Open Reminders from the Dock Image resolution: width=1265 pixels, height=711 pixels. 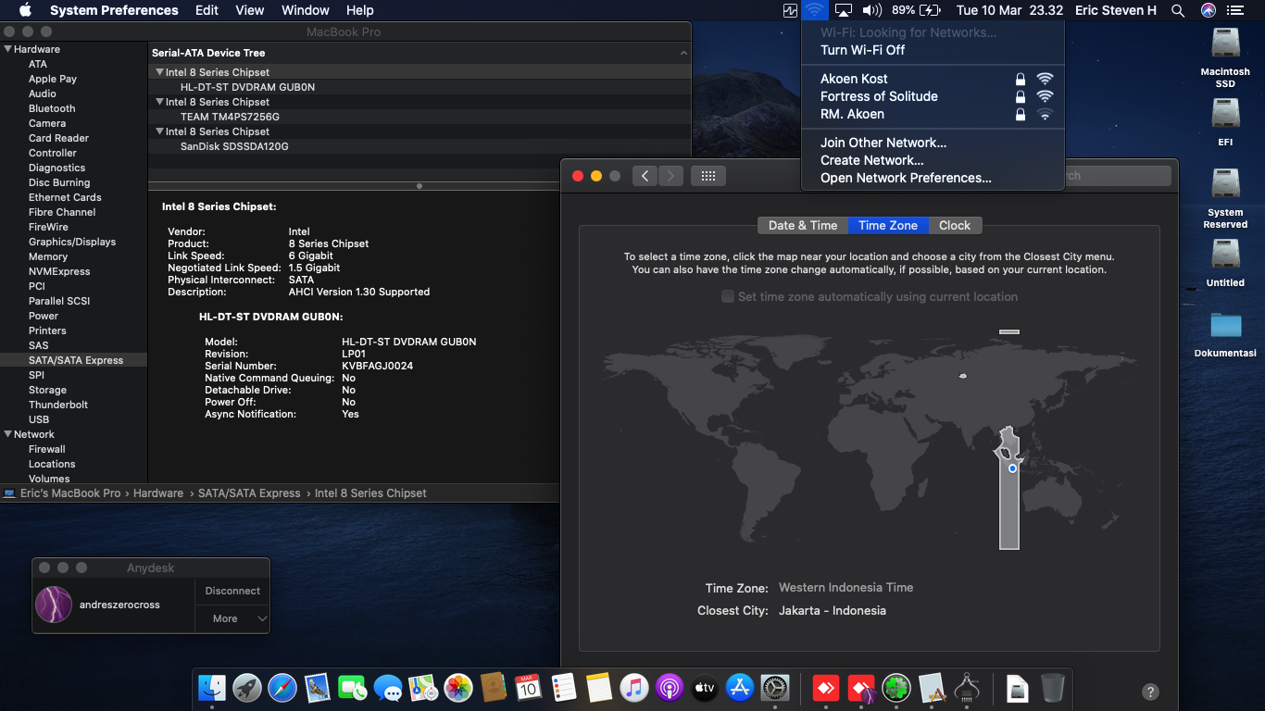point(563,688)
